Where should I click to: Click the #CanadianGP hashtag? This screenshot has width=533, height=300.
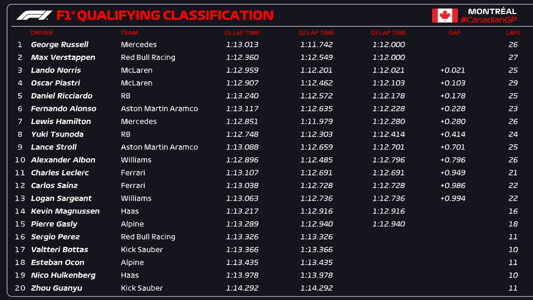488,20
